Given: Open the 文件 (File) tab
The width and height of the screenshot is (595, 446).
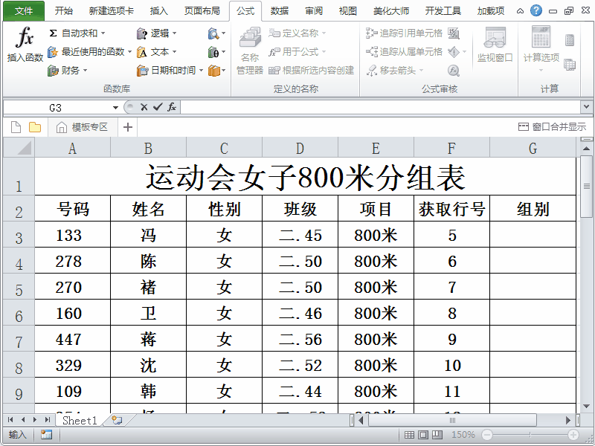Looking at the screenshot, I should (x=24, y=10).
